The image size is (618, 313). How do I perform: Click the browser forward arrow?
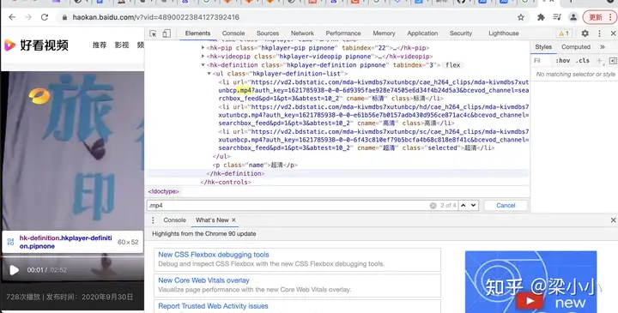pyautogui.click(x=28, y=17)
